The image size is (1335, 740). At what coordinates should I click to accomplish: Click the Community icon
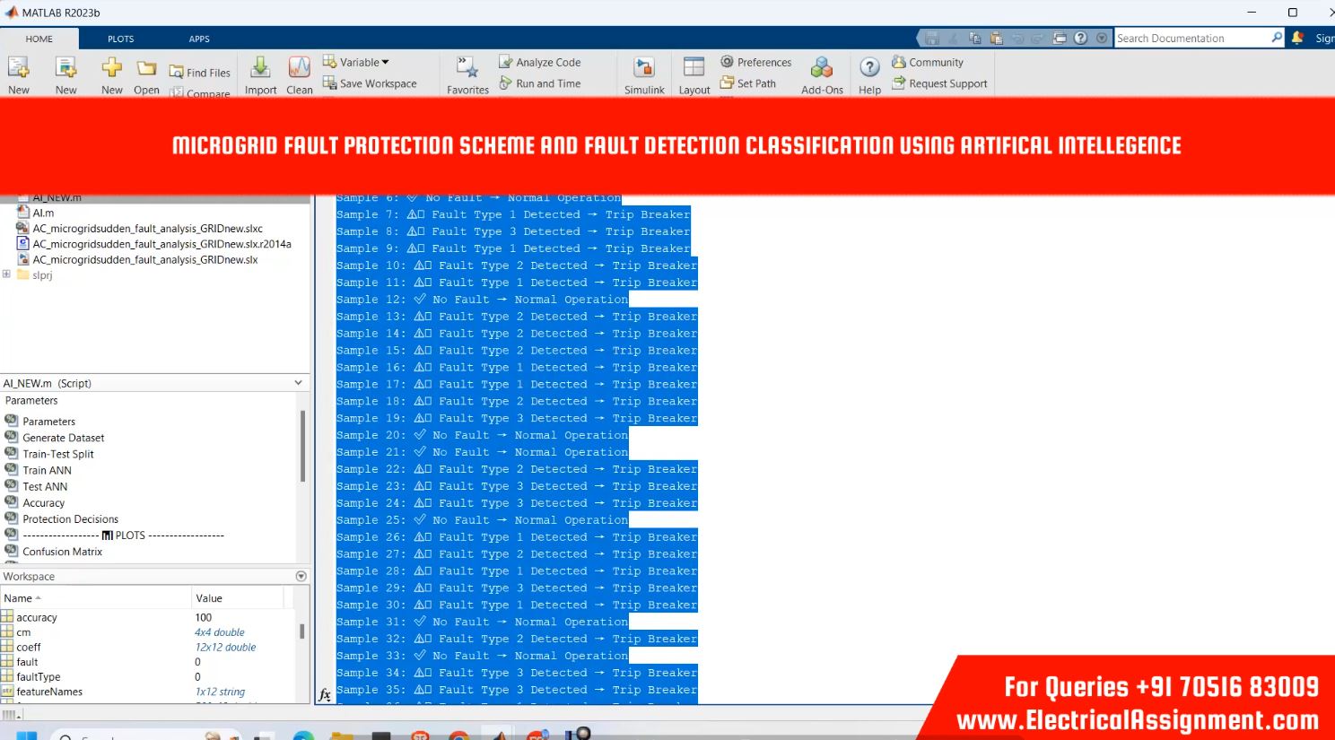[898, 62]
